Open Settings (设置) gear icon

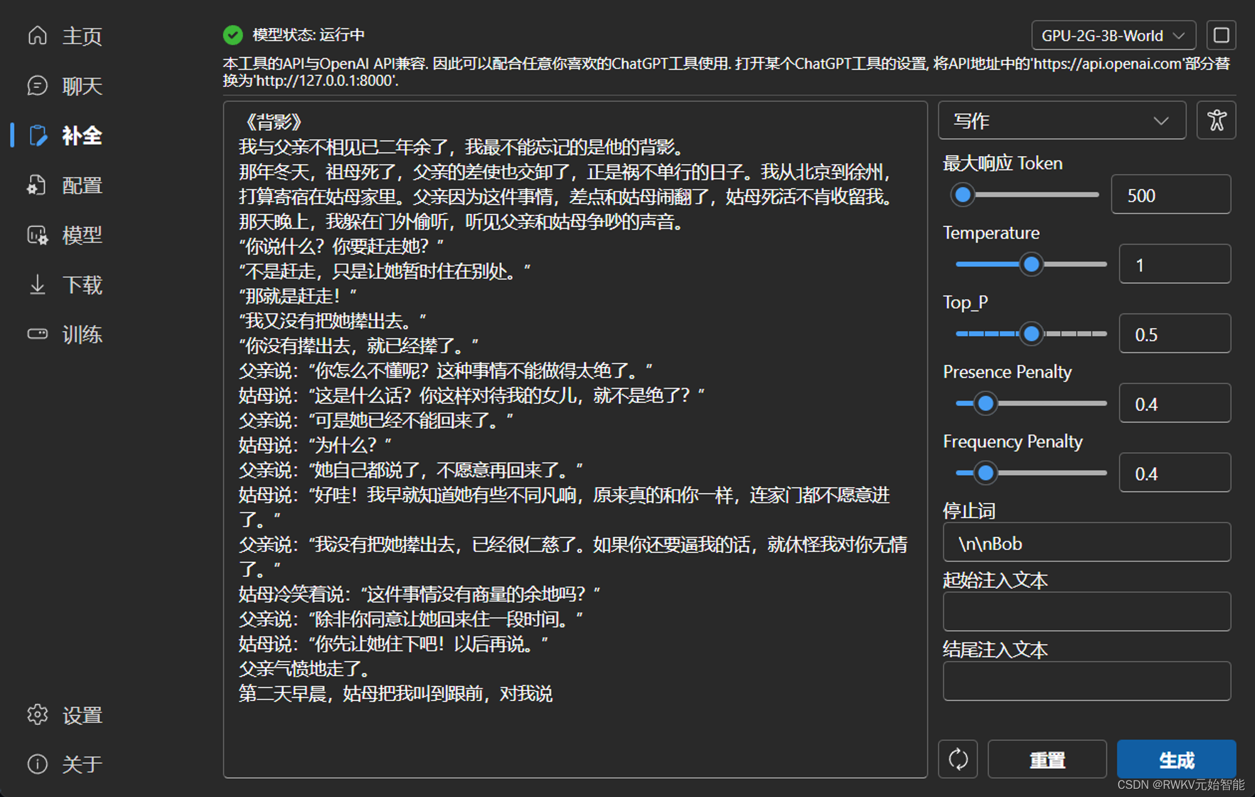[38, 714]
